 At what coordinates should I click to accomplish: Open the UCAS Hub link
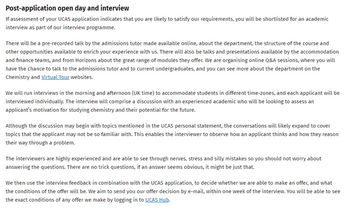(x=157, y=200)
